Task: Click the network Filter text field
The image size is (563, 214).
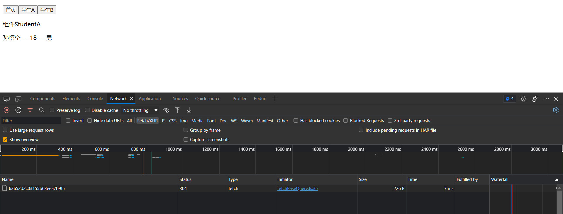Action: coord(31,121)
